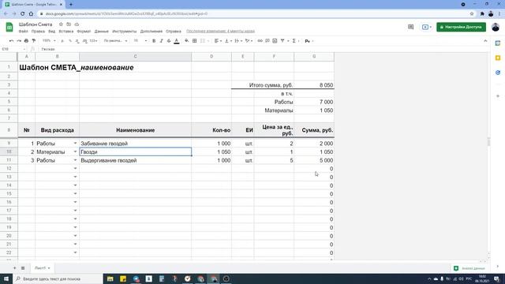Screen dimensions: 505x284
Task: Toggle strikethrough formatting
Action: point(169,41)
